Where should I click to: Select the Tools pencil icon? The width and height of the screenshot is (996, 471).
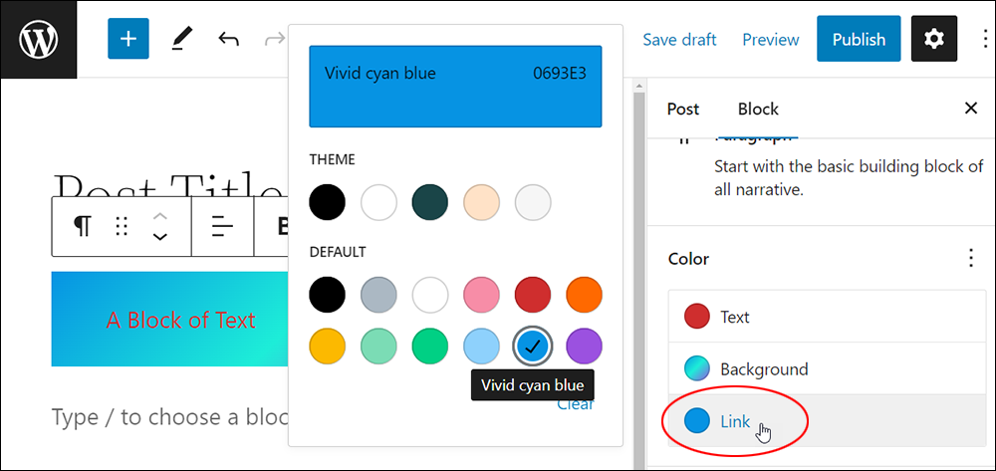click(182, 40)
